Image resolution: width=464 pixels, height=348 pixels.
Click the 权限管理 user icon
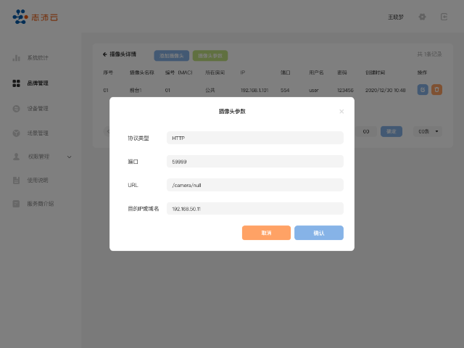tap(16, 157)
